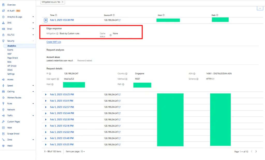Click the Workers Routes icon

pos(3,97)
